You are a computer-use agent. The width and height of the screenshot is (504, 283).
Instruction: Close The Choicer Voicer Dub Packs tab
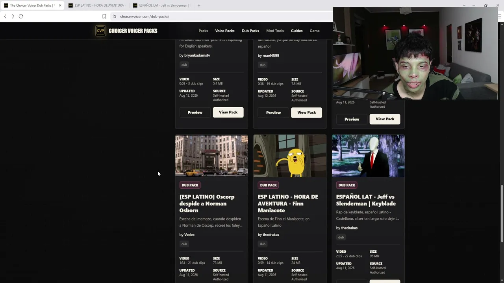click(60, 6)
